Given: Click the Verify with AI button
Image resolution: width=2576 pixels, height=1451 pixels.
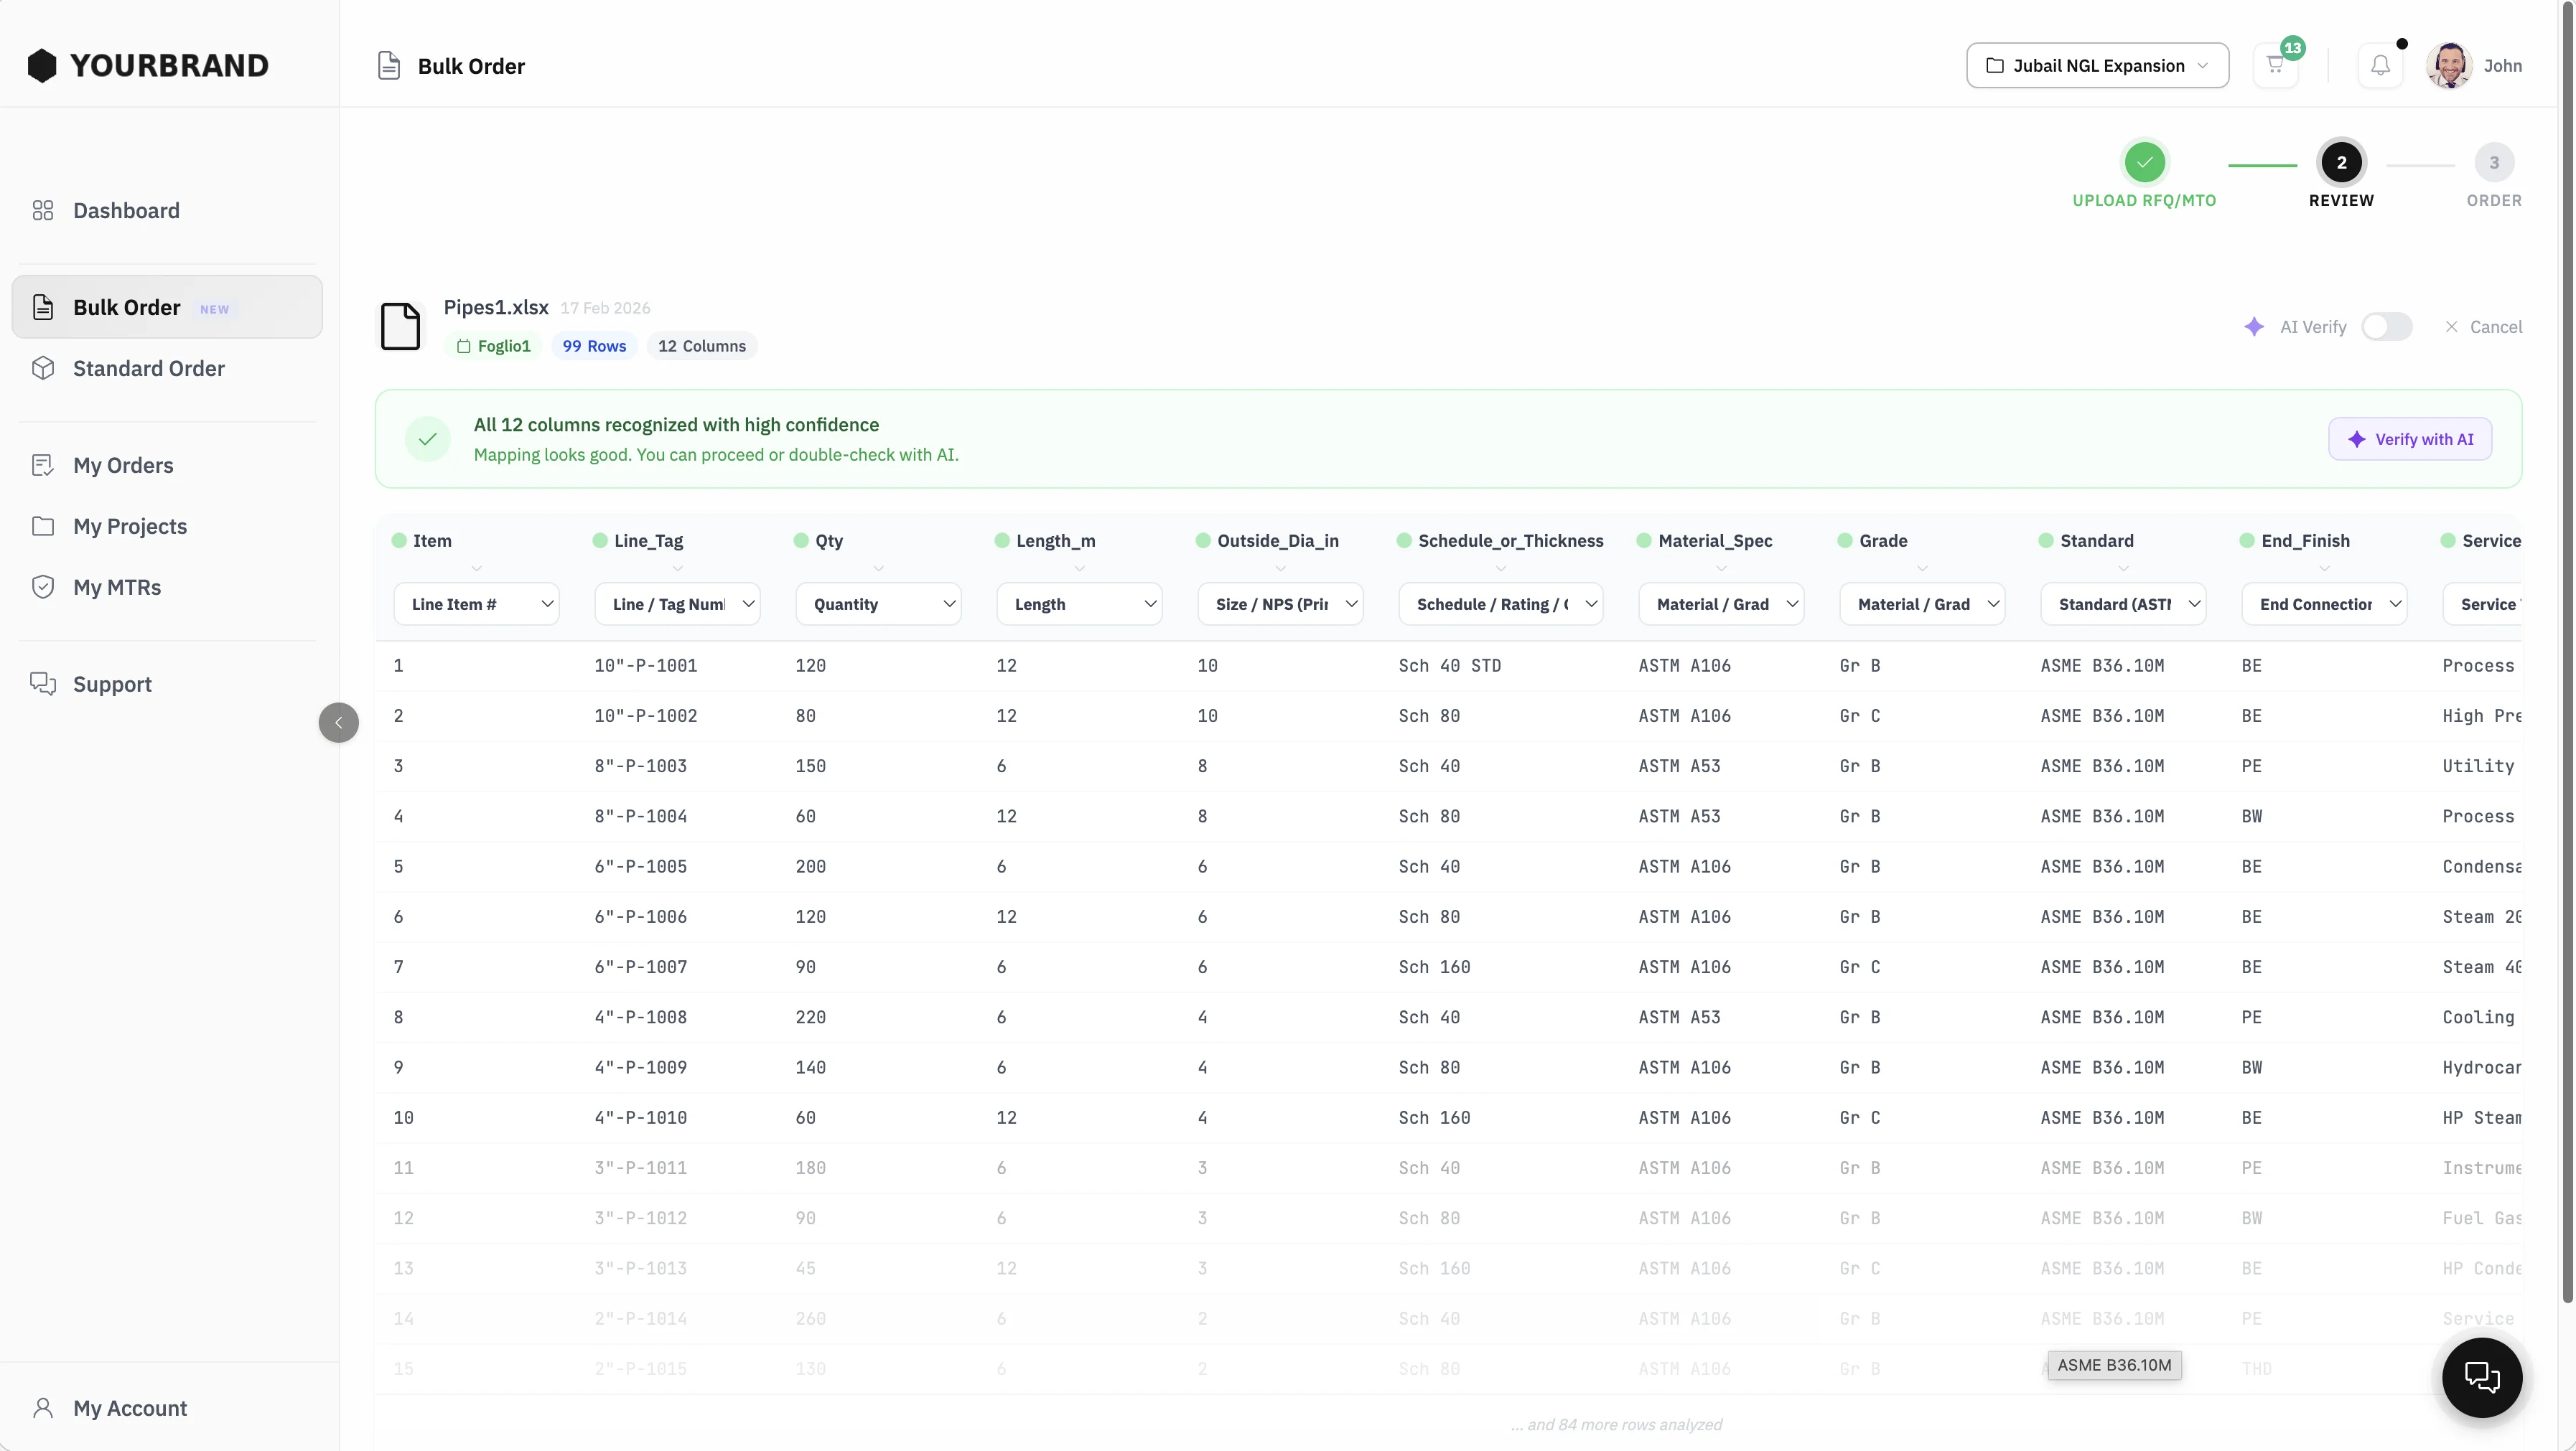Looking at the screenshot, I should pyautogui.click(x=2410, y=438).
